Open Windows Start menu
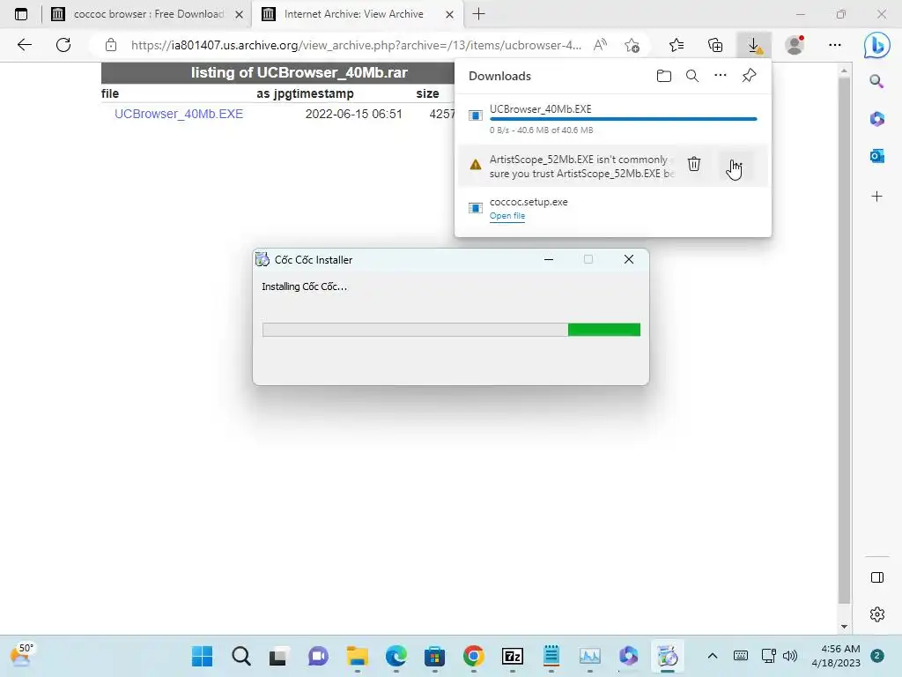 tap(202, 656)
